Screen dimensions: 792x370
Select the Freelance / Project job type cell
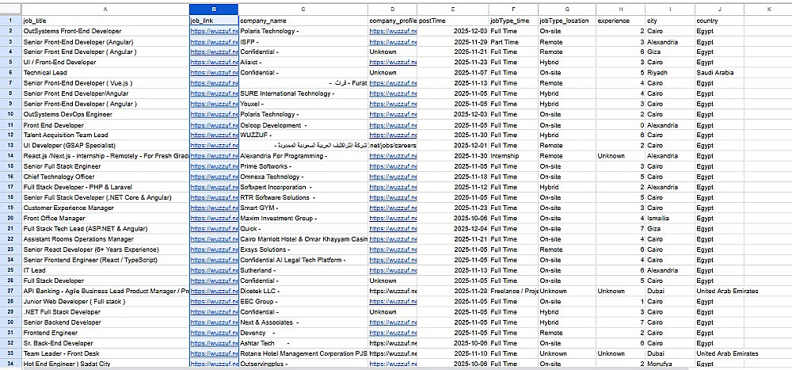coord(513,291)
